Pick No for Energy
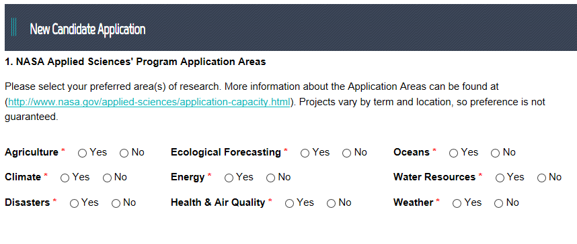This screenshot has width=577, height=244. [270, 178]
